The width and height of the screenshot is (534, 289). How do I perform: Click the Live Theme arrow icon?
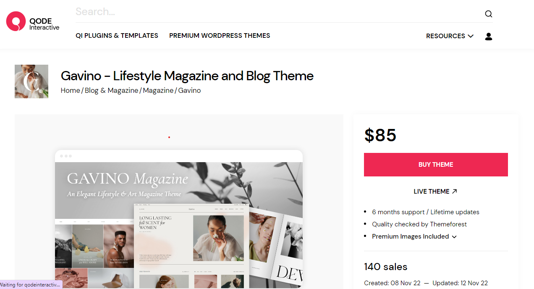[x=454, y=191]
